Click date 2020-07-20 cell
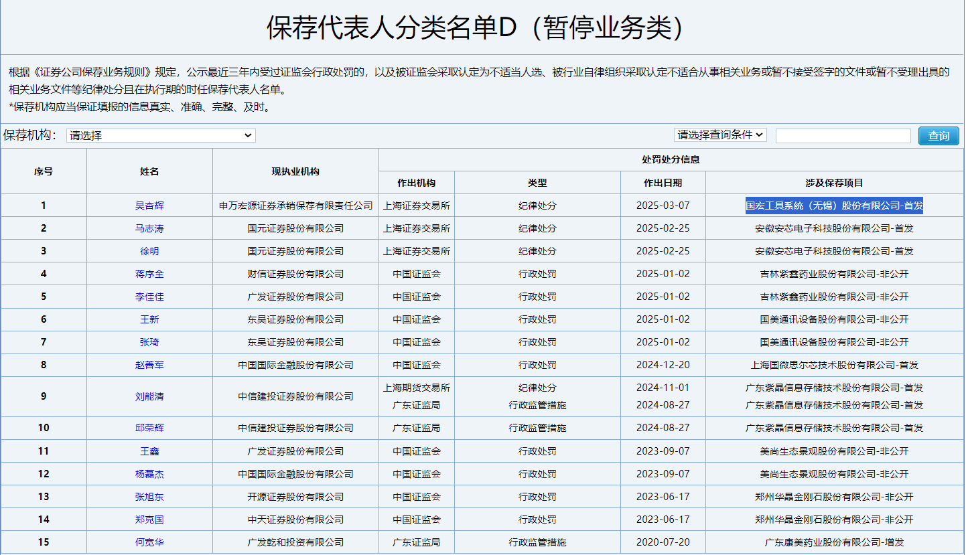The image size is (966, 555). tap(663, 542)
